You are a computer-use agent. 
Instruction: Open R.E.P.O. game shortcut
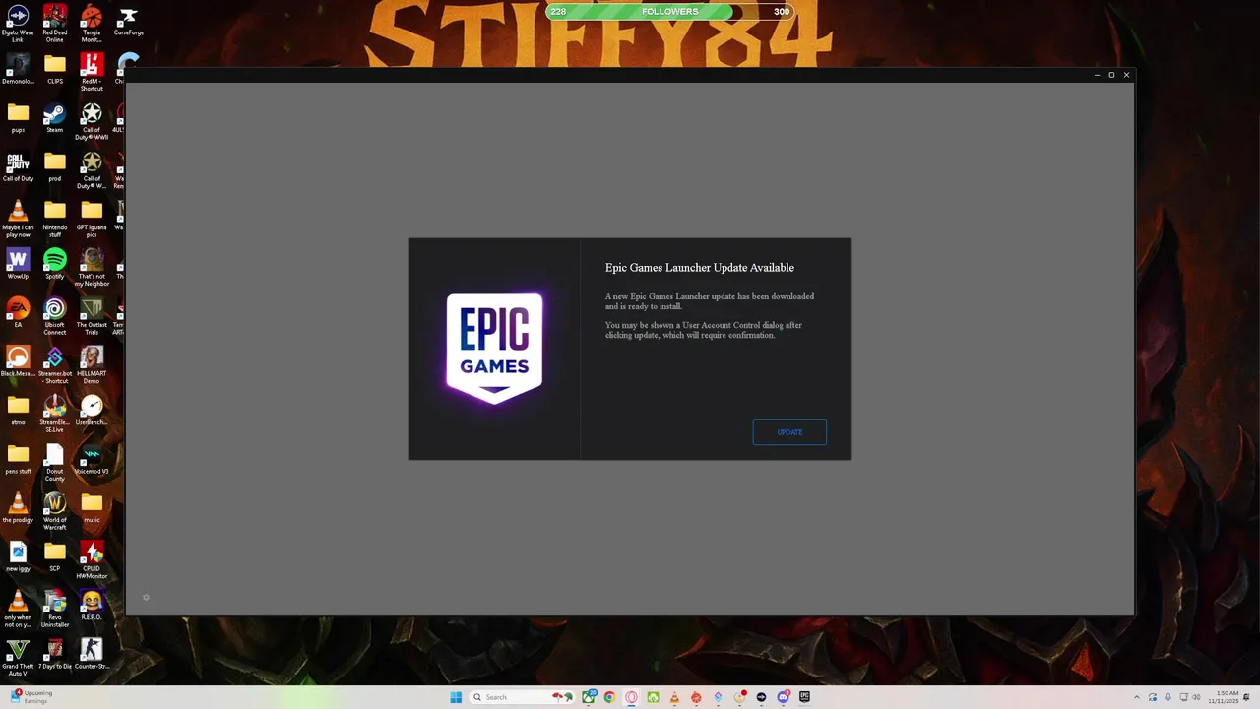(92, 605)
